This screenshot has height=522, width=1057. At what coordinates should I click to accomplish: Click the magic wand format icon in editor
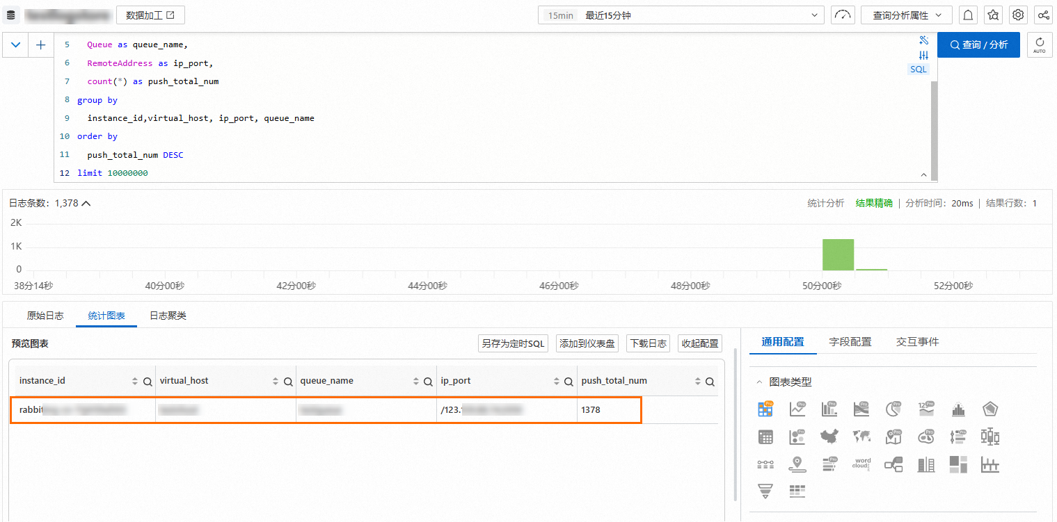click(x=924, y=41)
